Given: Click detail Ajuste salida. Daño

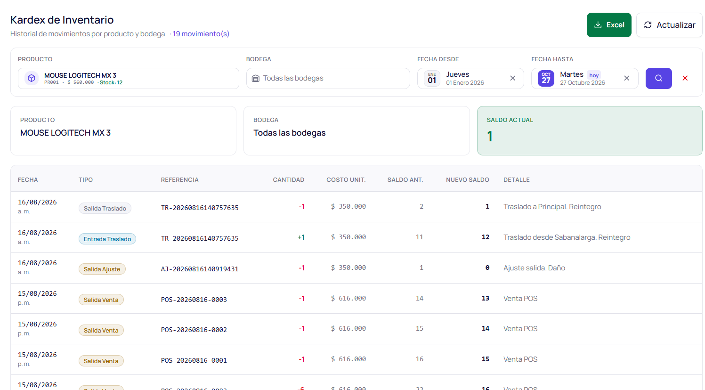Looking at the screenshot, I should point(535,268).
